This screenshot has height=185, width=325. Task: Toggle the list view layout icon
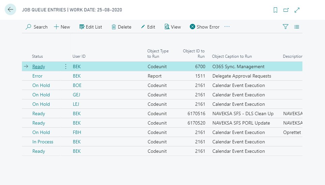297,27
